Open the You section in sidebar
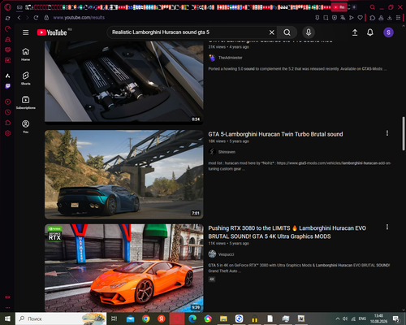Image resolution: width=406 pixels, height=325 pixels. [25, 127]
